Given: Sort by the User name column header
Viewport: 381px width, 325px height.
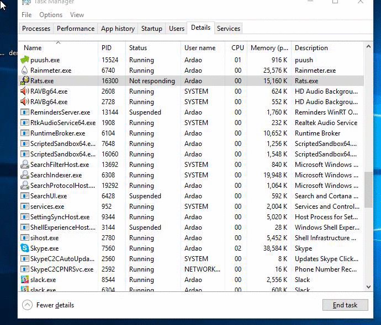Looking at the screenshot, I should (203, 48).
